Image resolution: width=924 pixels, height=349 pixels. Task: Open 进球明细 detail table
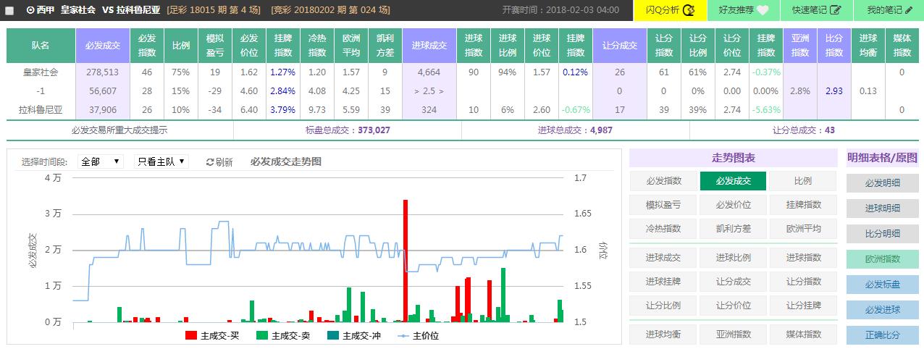click(882, 208)
